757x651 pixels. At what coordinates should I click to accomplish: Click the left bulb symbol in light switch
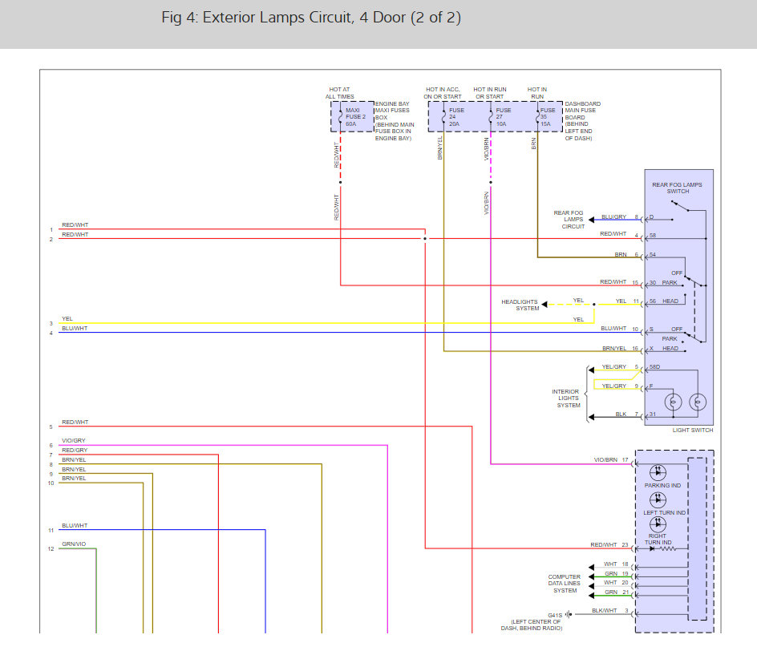tap(673, 402)
